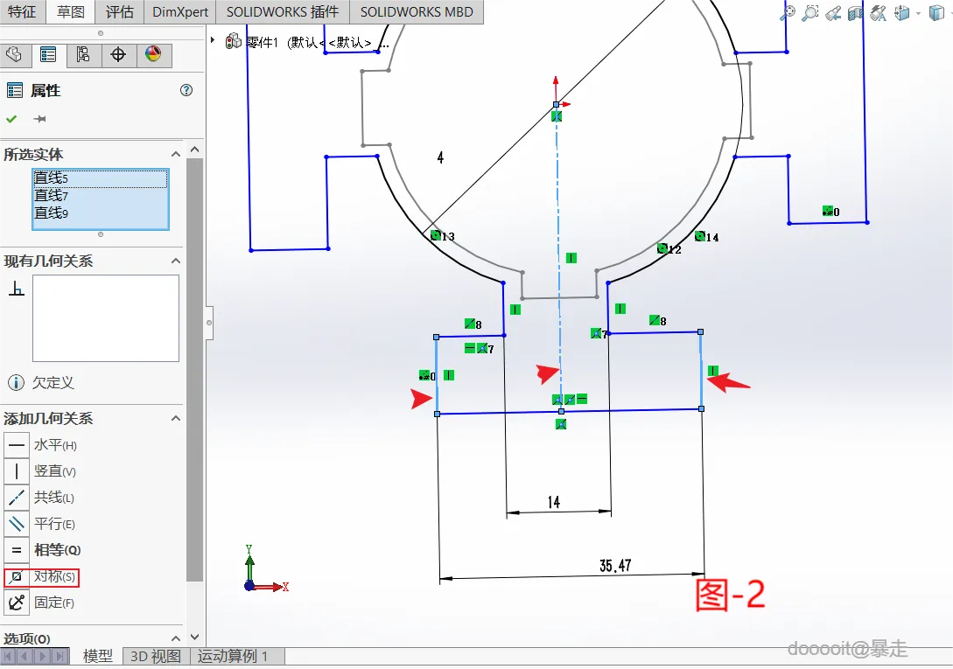The image size is (953, 669).
Task: Click the panel collapse splitter handle
Action: (x=209, y=323)
